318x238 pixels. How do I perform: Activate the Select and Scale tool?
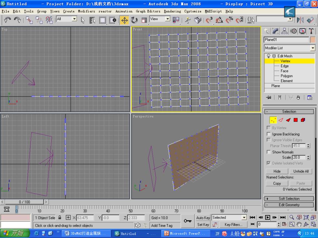144,20
